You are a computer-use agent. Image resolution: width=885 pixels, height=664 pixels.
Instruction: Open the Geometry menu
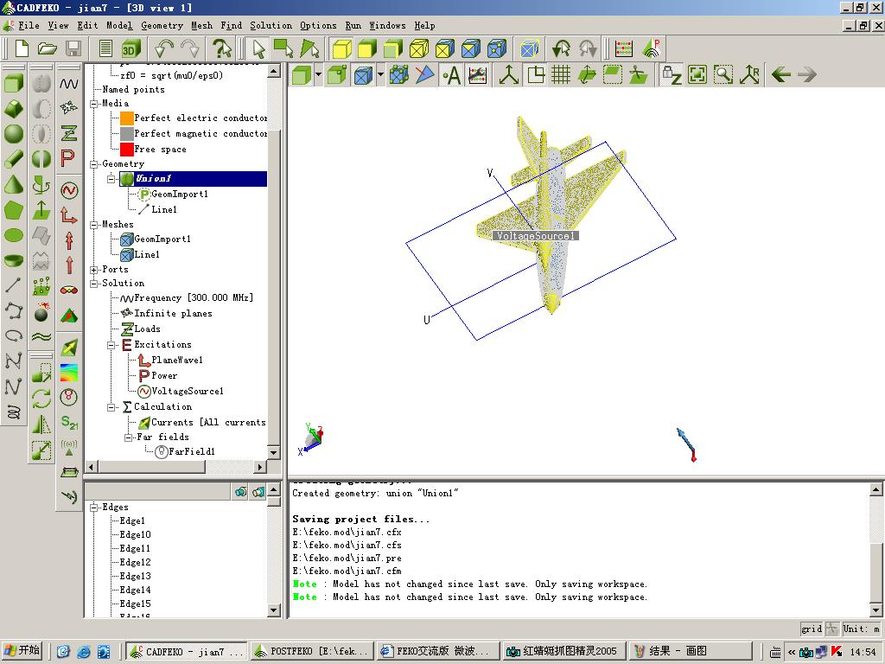[x=162, y=25]
